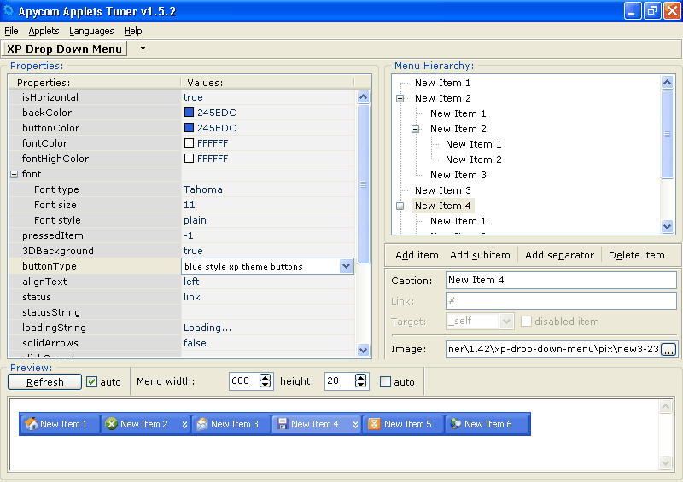Open the buttonType dropdown list
The height and width of the screenshot is (482, 683).
tap(346, 266)
